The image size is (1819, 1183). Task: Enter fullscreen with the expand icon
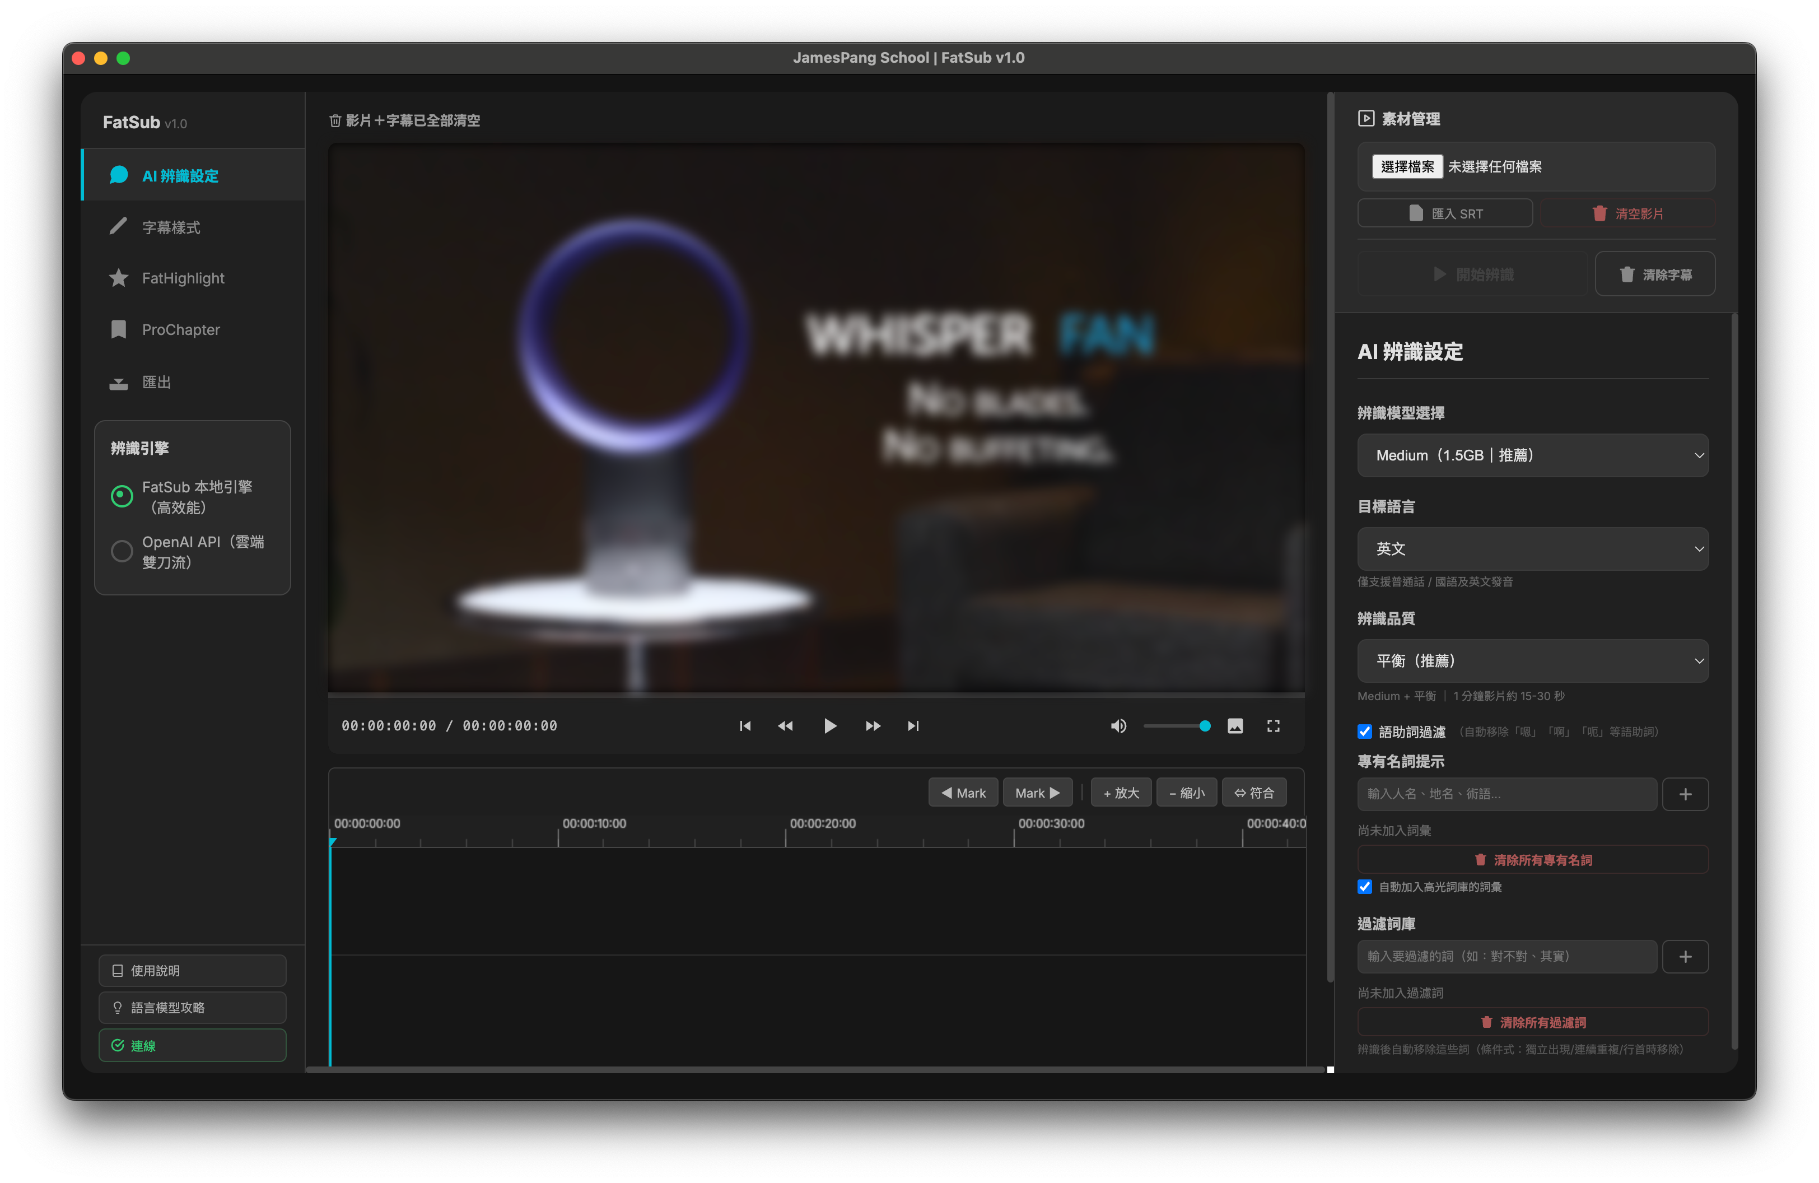(x=1274, y=726)
